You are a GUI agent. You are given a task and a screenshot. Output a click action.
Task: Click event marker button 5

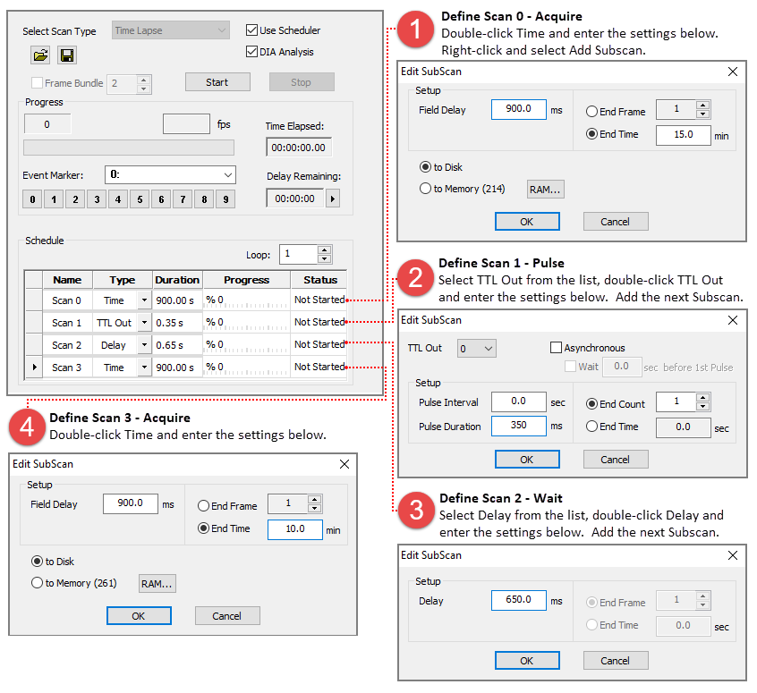[140, 199]
